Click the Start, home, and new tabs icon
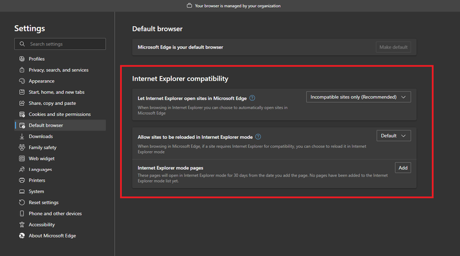460x256 pixels. pyautogui.click(x=22, y=92)
